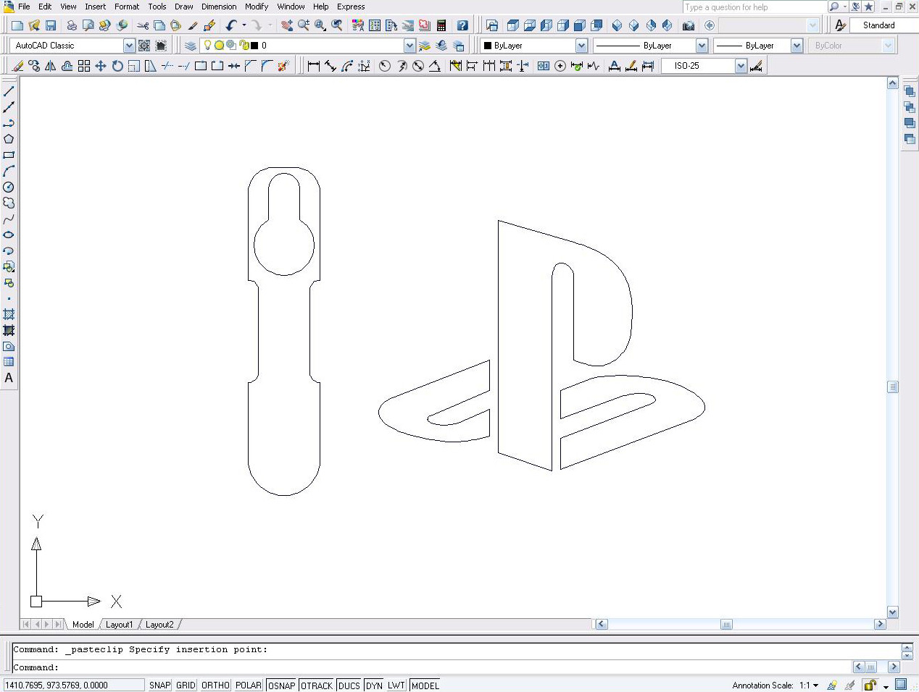
Task: Select the Rectangle draw tool
Action: point(9,155)
